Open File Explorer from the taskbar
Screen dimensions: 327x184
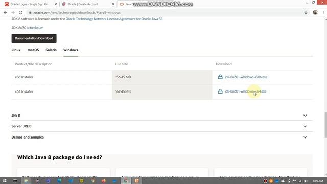26,181
